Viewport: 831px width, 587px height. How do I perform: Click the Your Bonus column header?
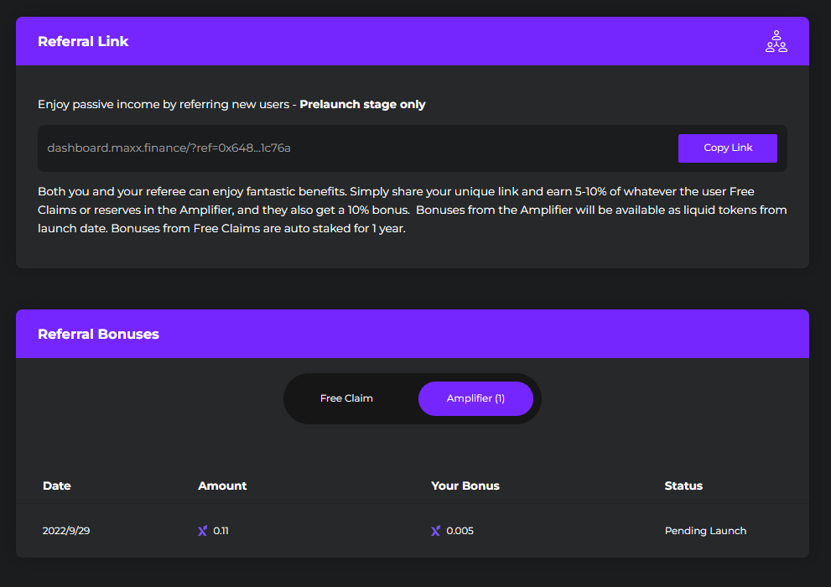coord(465,486)
